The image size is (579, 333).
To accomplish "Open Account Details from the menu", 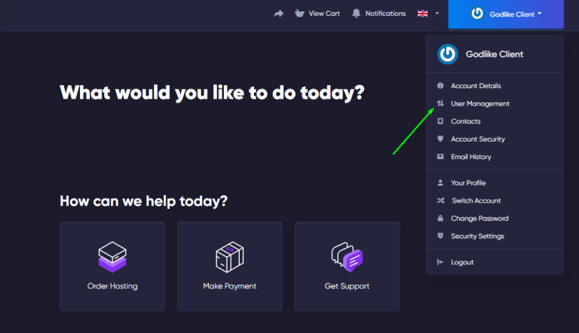I will 475,86.
